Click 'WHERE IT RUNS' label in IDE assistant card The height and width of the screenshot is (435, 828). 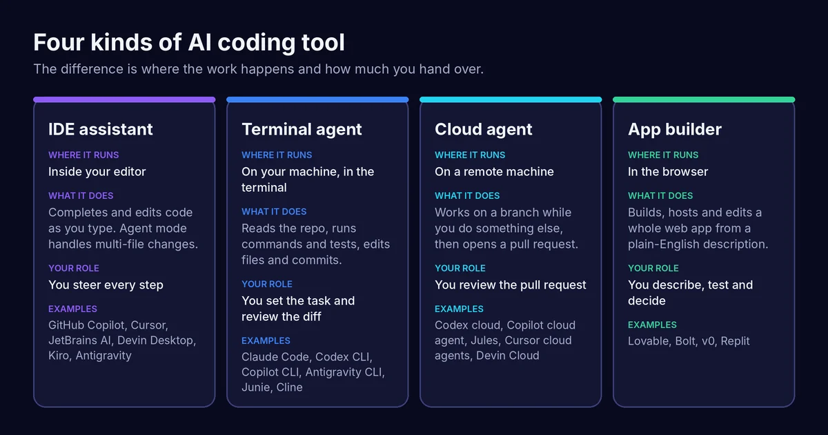click(x=83, y=155)
